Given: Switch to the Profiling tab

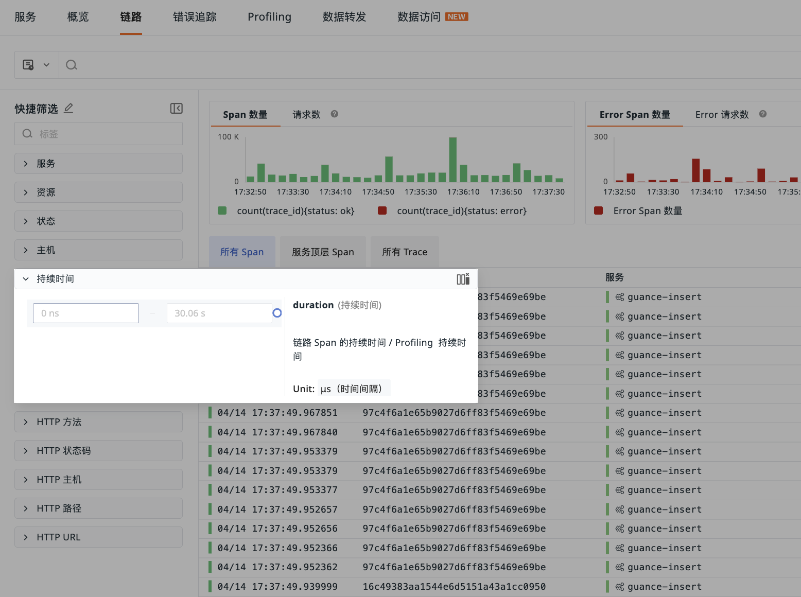Looking at the screenshot, I should point(269,17).
